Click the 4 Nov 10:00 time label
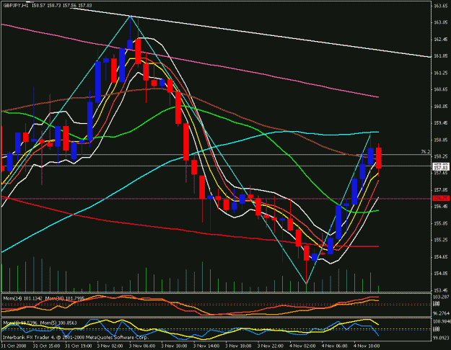451x350 pixels. pos(367,346)
